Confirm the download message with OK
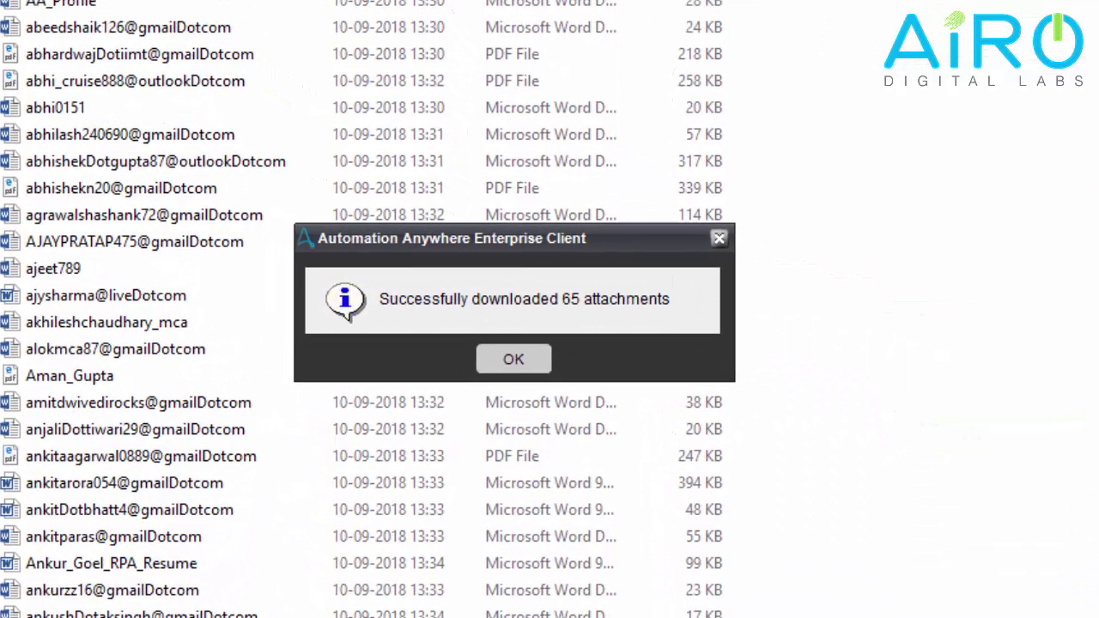Screen dimensions: 1099x618 [x=513, y=359]
